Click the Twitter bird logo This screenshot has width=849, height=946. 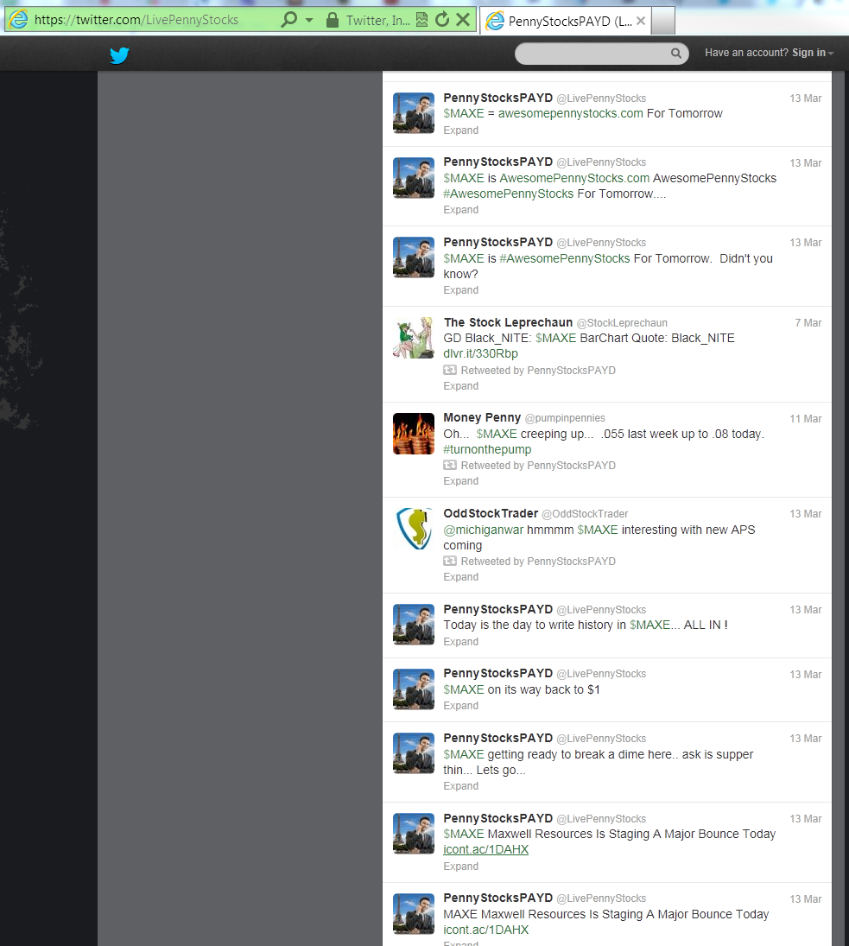tap(119, 56)
